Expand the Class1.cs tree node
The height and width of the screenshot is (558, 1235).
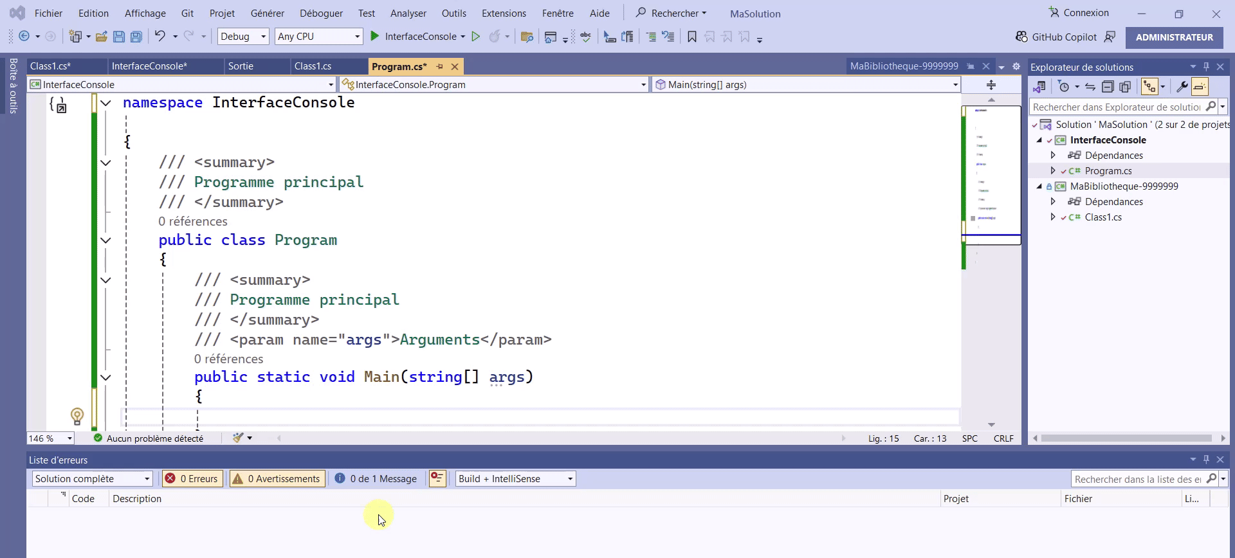(1053, 217)
